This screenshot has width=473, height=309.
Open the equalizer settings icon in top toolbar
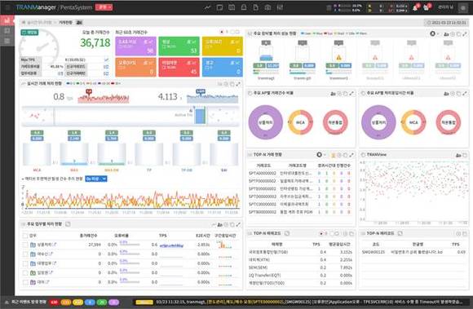click(x=280, y=7)
